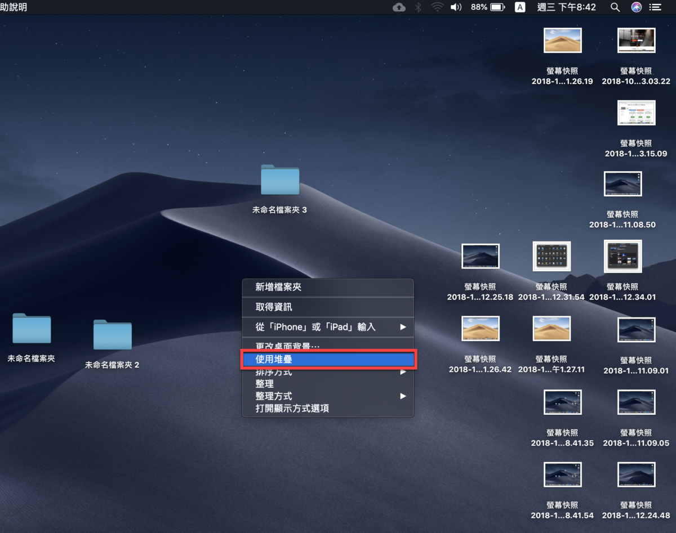Select 取得資訊 in the context menu
Viewport: 676px width, 533px height.
(x=328, y=307)
